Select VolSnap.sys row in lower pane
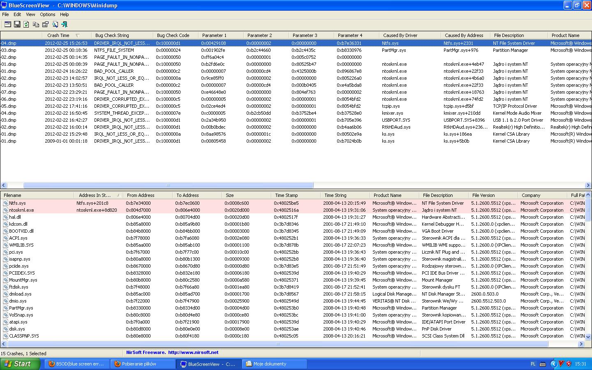 coord(292,315)
